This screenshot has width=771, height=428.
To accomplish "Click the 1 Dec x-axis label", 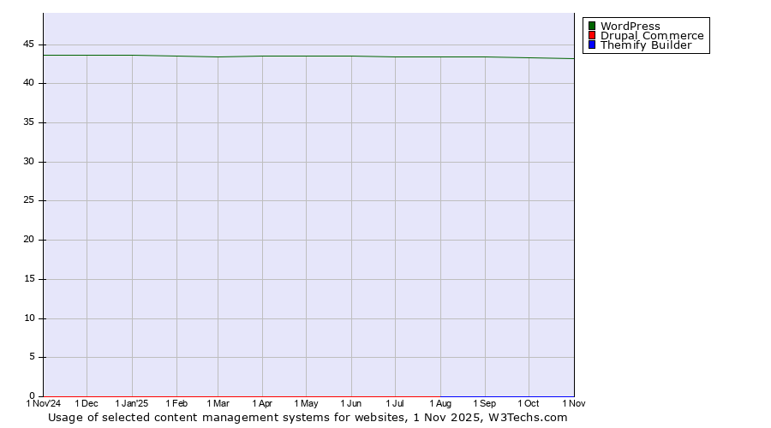I will 87,403.
